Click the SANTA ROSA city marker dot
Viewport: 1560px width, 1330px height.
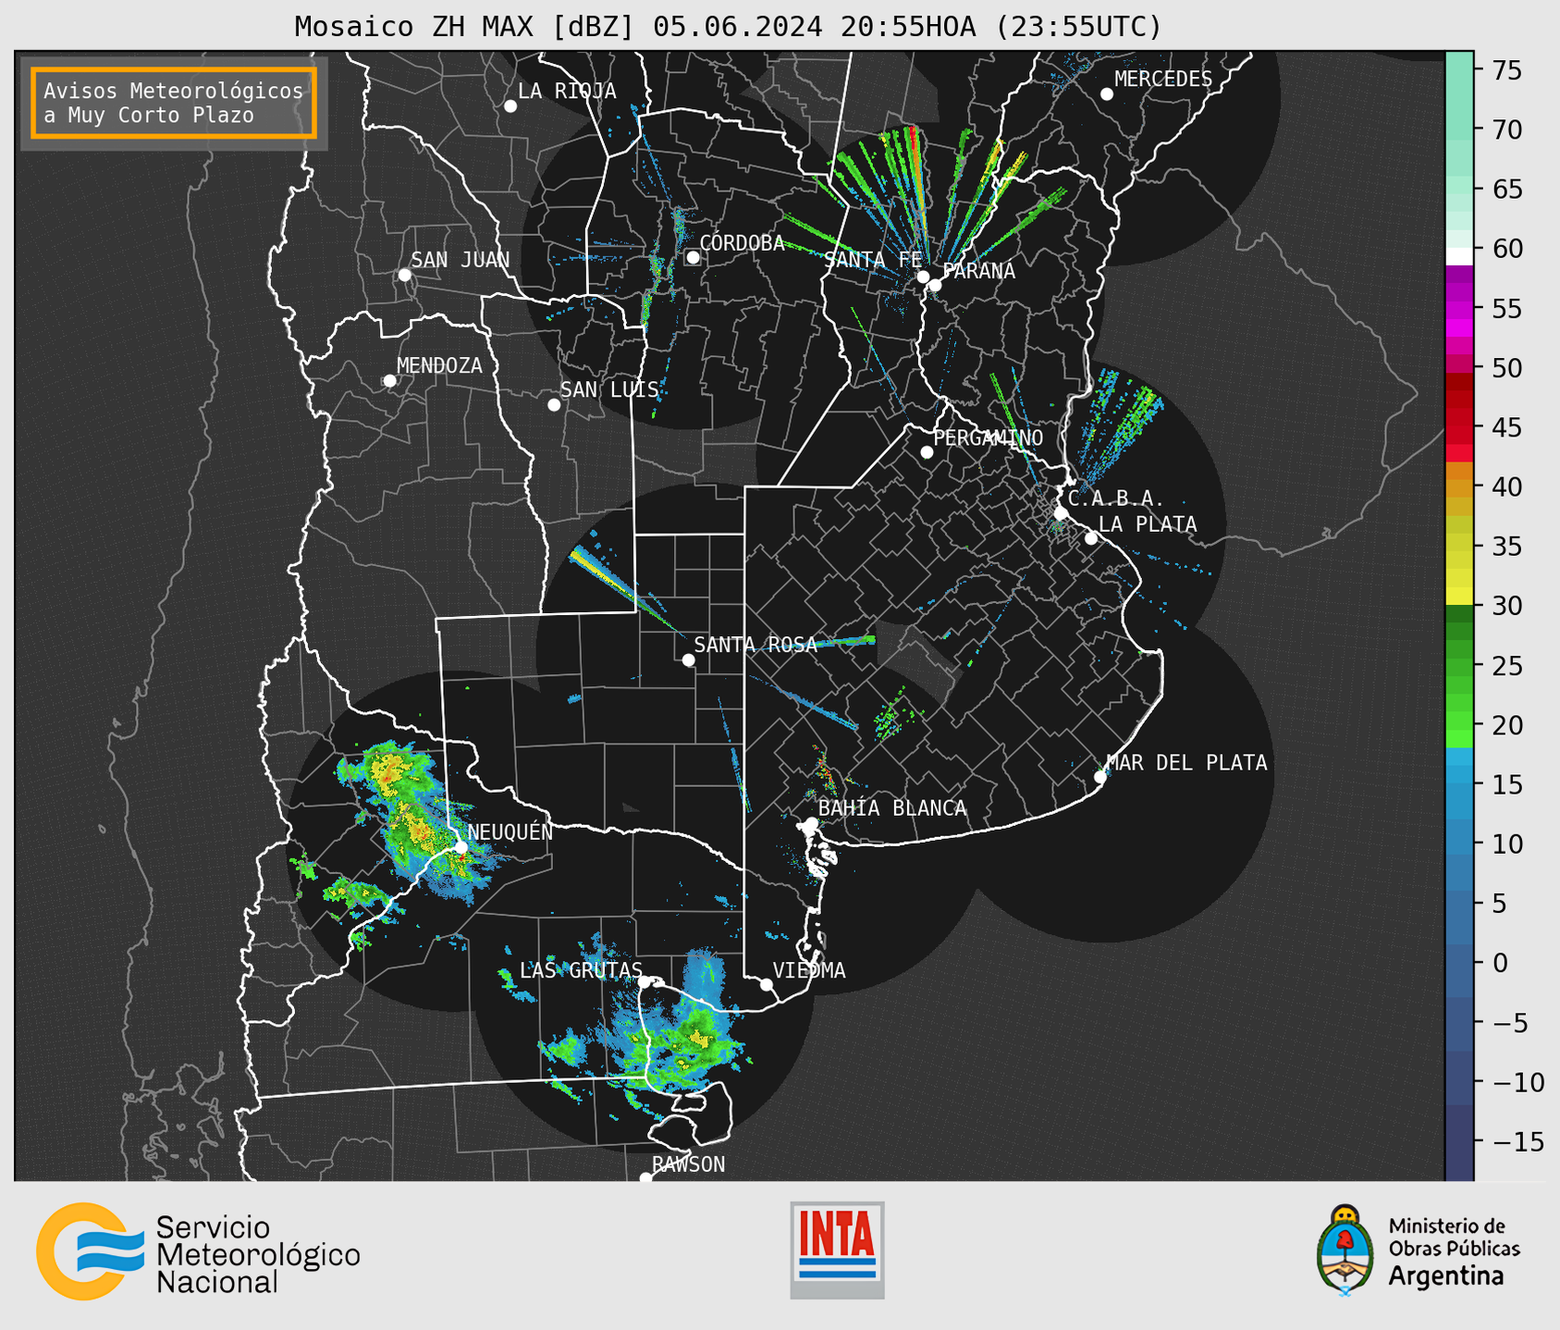click(688, 660)
